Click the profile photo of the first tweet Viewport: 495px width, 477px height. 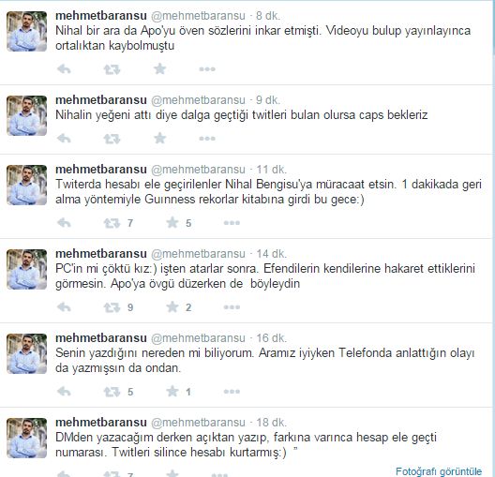click(27, 31)
